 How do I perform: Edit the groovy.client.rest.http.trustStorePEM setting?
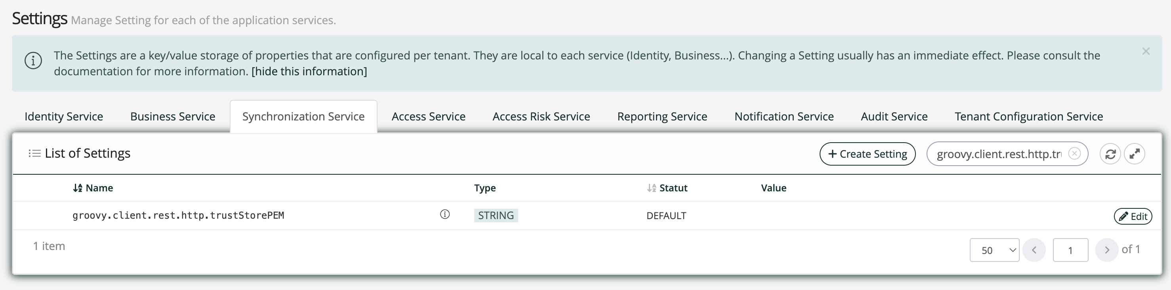1133,216
